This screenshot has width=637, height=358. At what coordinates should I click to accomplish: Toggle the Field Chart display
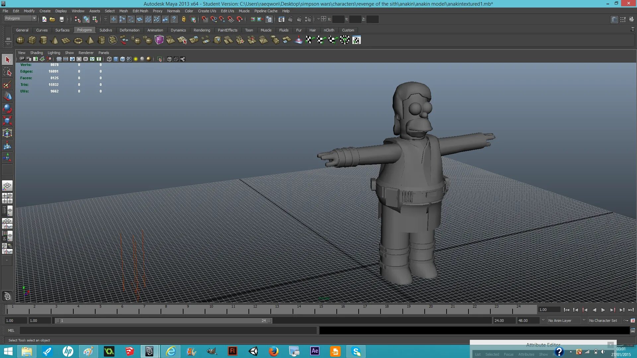(86, 59)
